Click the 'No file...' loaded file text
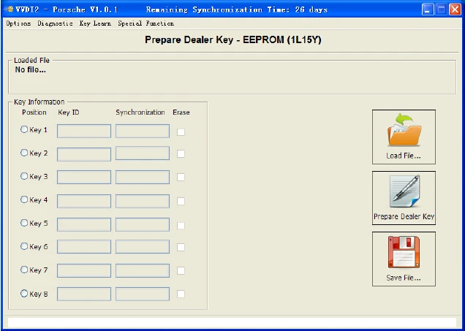Viewport: 465px width, 331px height. pyautogui.click(x=30, y=70)
